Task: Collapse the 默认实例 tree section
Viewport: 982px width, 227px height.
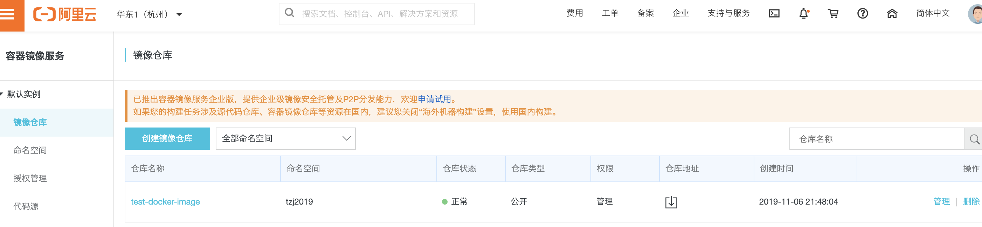Action: [x=2, y=94]
